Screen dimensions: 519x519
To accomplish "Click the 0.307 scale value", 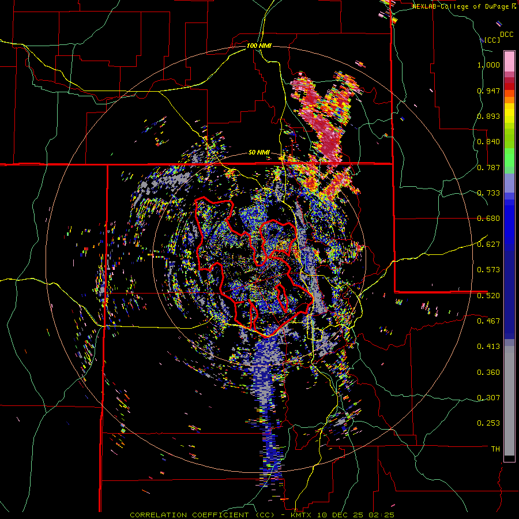I will [x=488, y=398].
